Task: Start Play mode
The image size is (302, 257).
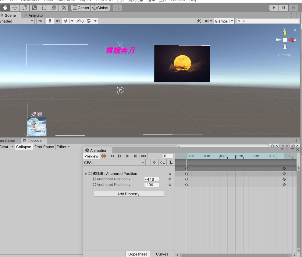Action: click(274, 8)
